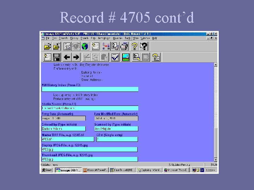
Task: Go to next record with right arrow
Action: 76,57
